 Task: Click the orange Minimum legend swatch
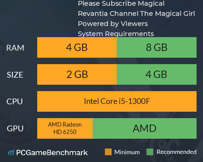click(108, 152)
